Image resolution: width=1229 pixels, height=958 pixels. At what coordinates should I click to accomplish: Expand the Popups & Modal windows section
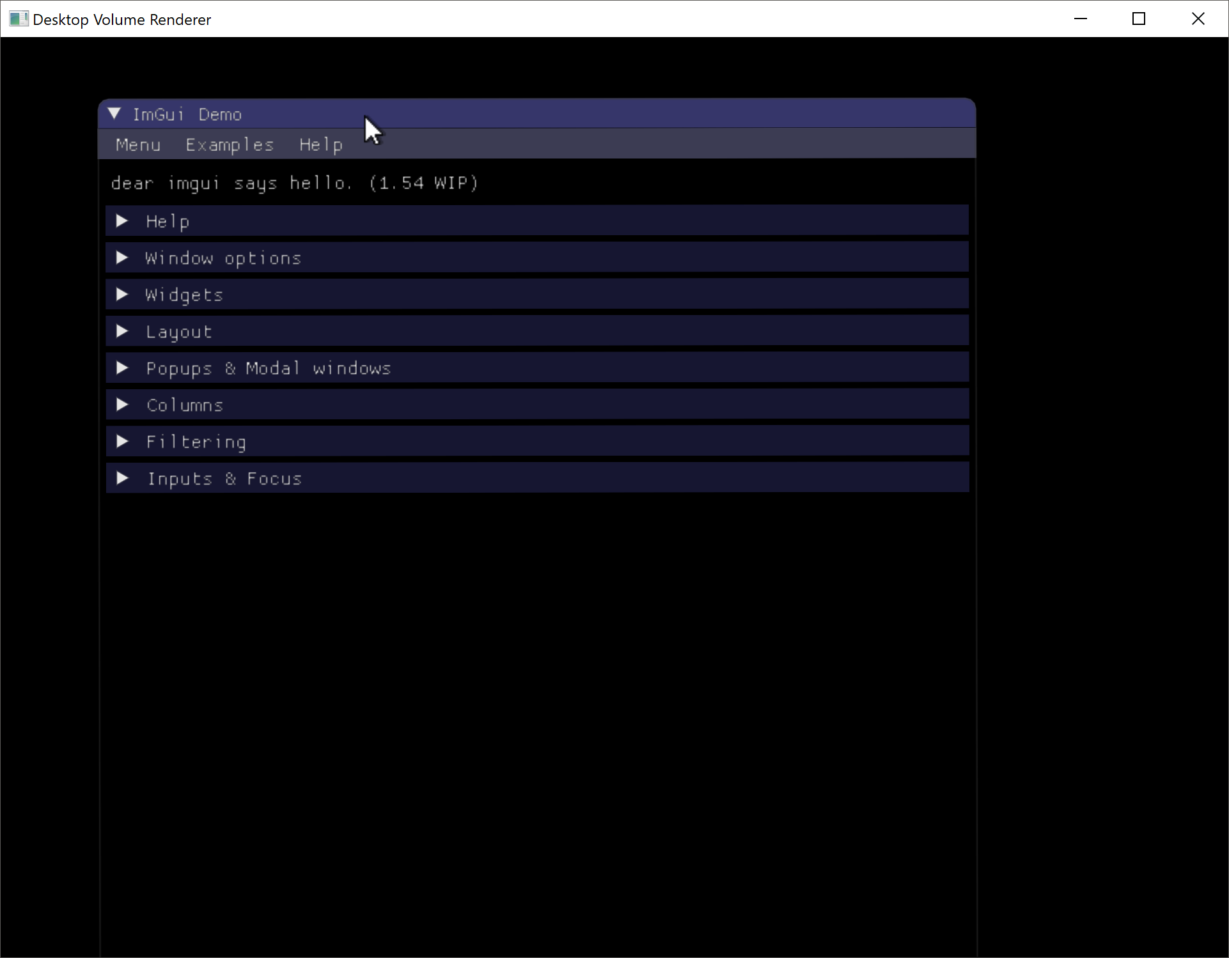(121, 367)
